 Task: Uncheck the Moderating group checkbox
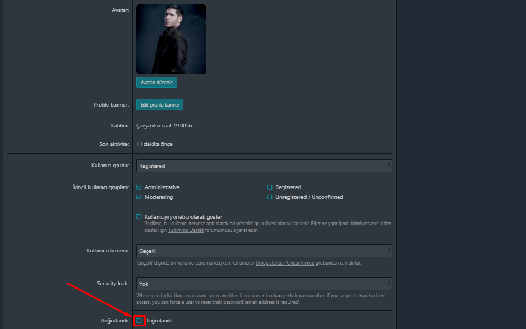click(x=139, y=197)
